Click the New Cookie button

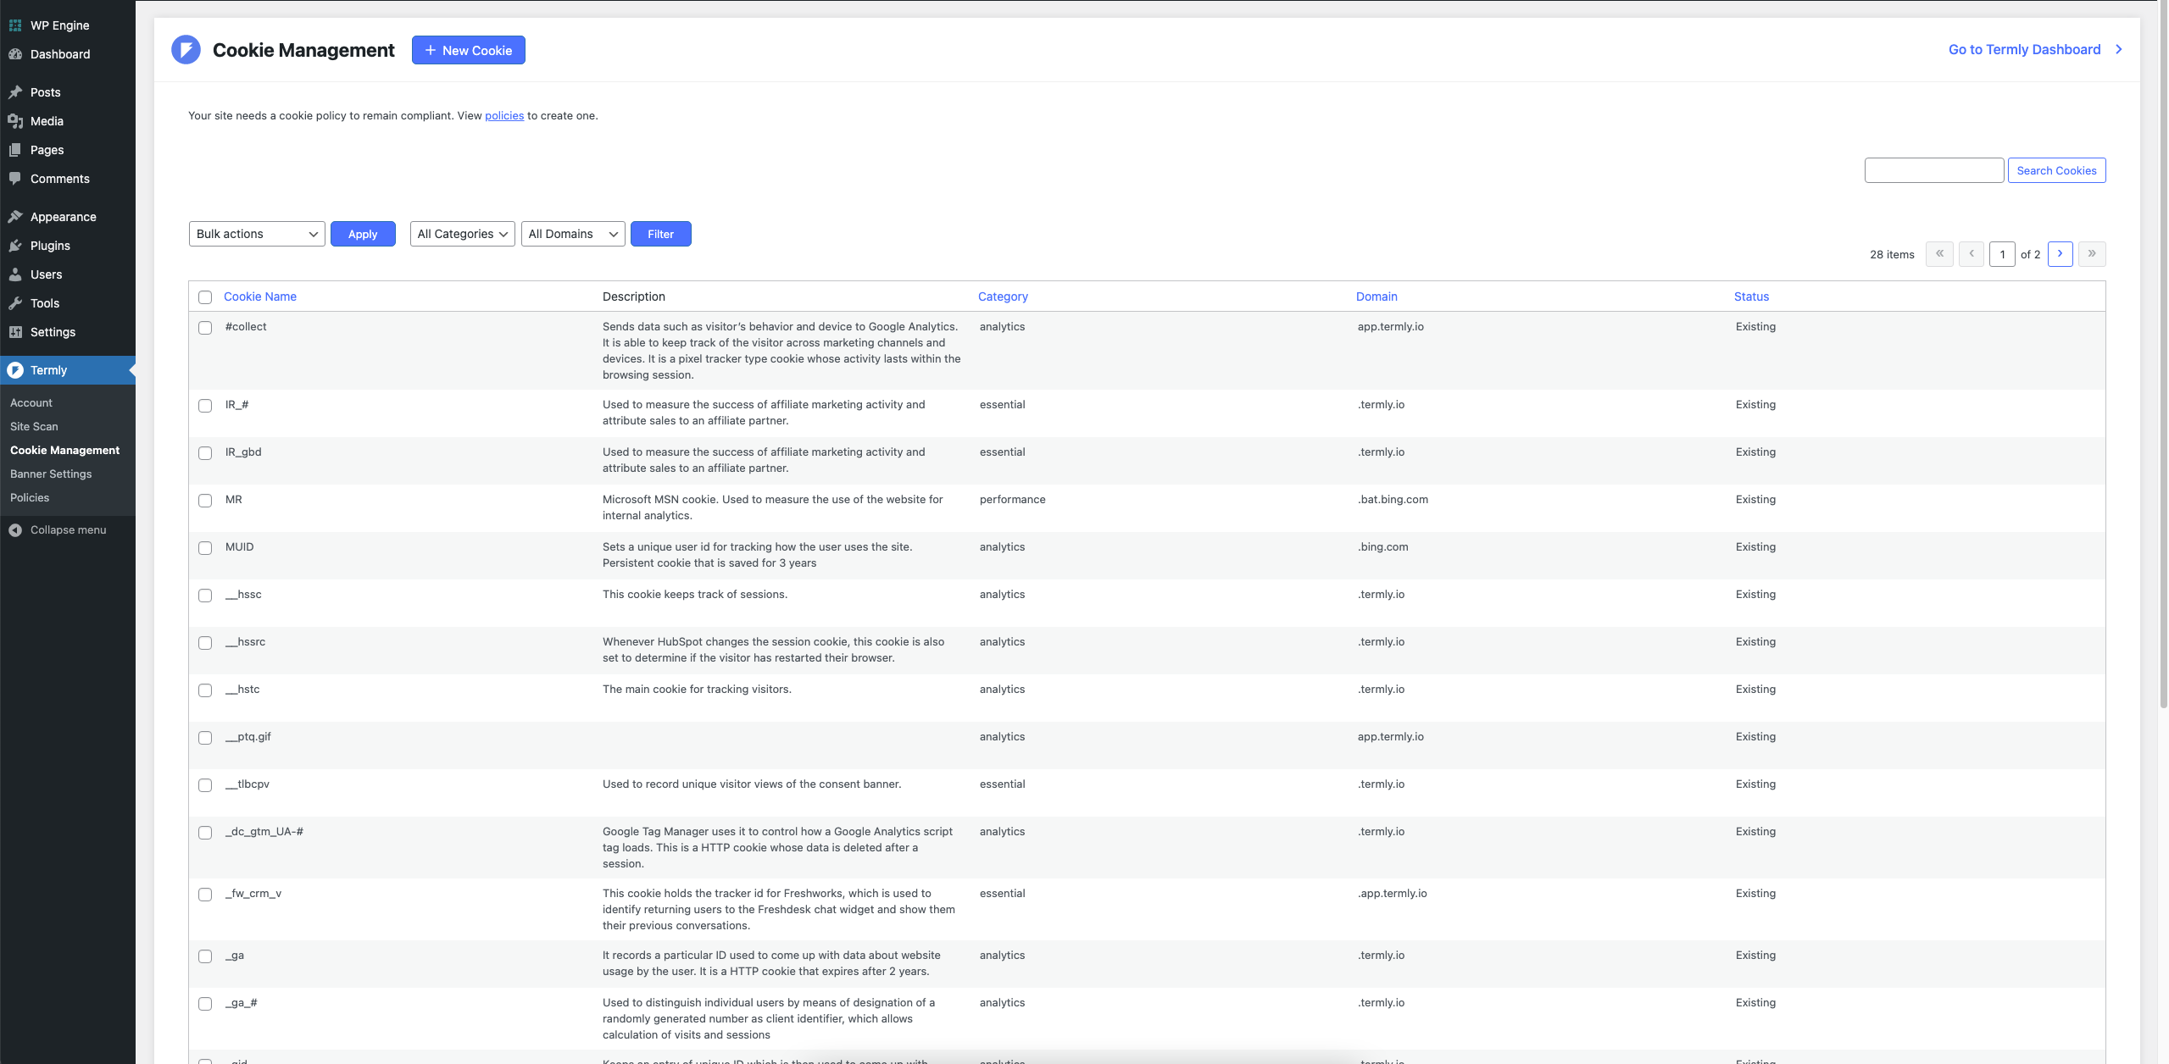coord(468,50)
